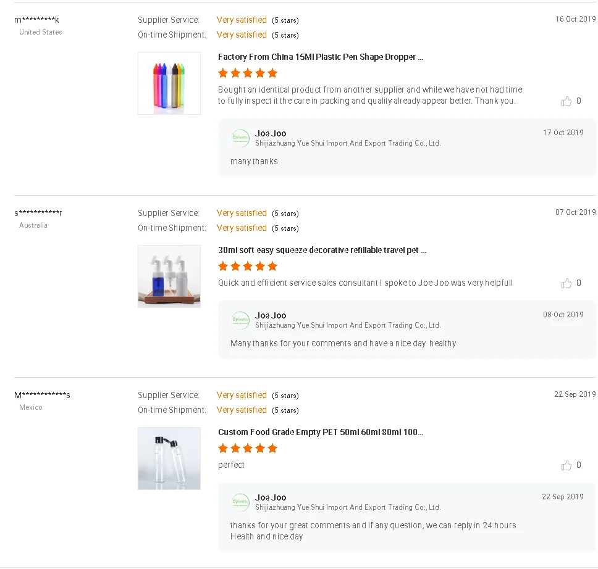Click thumbs-up on the Australia review
This screenshot has height=569, width=598.
click(x=566, y=283)
